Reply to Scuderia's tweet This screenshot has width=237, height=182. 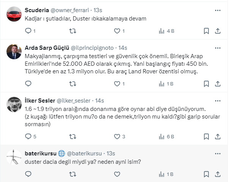pos(28,31)
